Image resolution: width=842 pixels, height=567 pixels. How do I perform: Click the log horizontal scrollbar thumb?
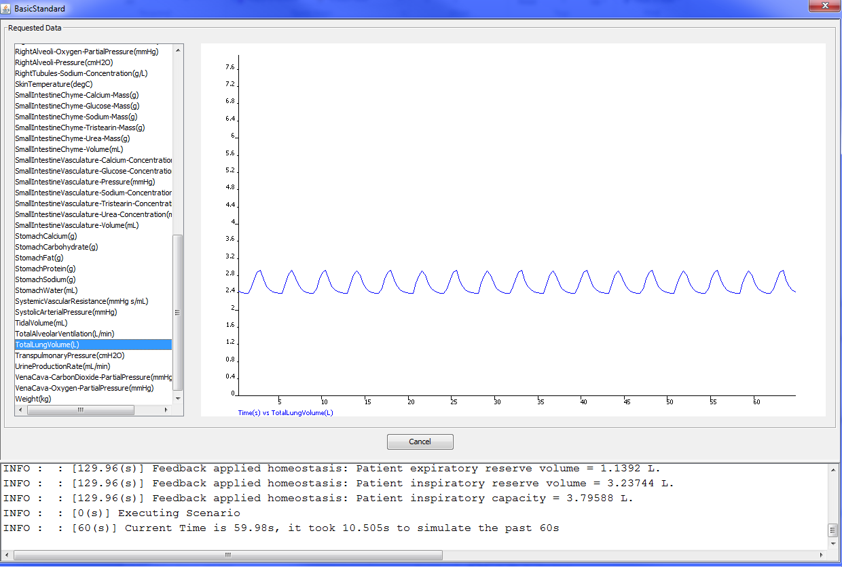[x=228, y=555]
